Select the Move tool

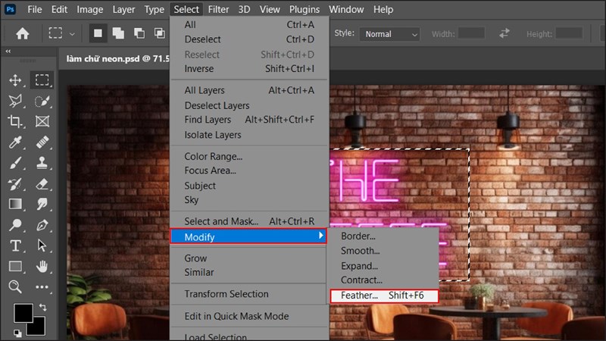(15, 80)
